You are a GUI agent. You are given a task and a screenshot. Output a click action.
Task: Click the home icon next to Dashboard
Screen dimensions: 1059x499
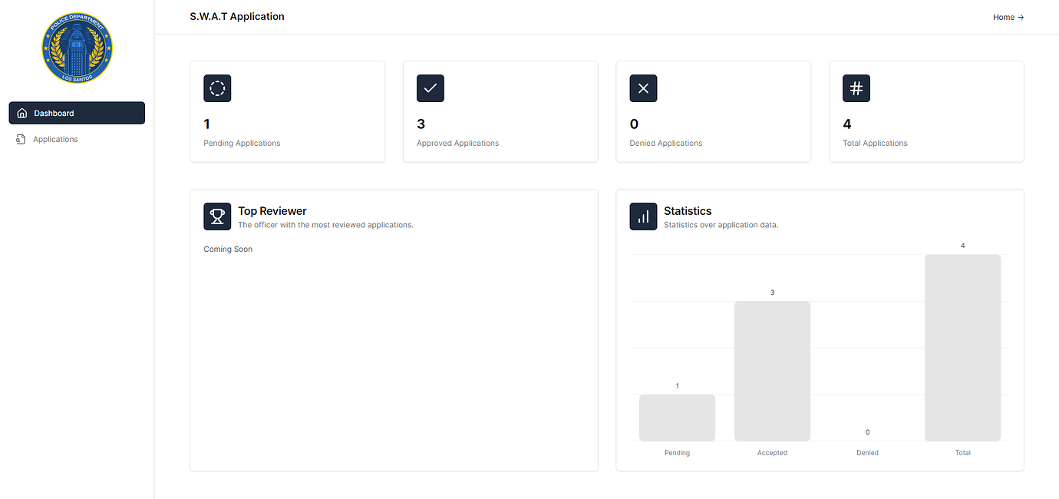tap(21, 113)
